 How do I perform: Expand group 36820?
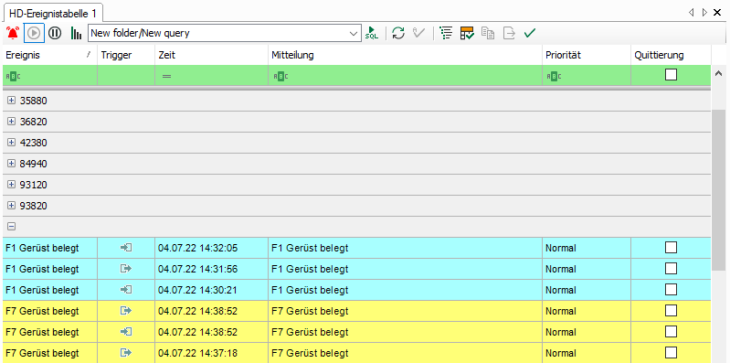[12, 122]
